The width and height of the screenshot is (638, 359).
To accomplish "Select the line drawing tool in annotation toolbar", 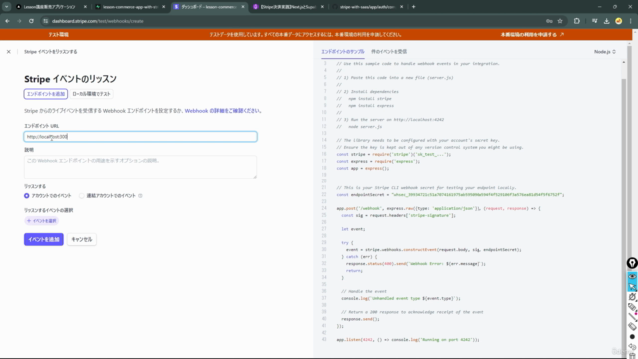I will point(632,317).
